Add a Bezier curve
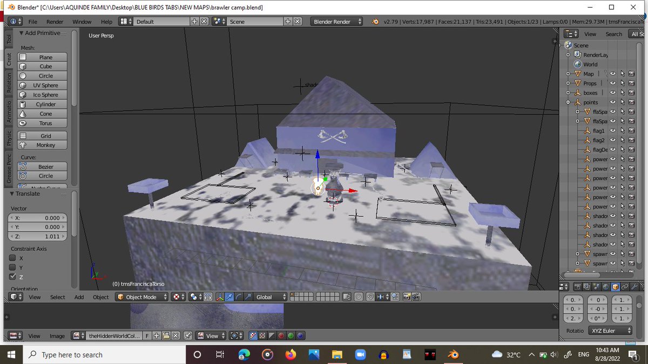The image size is (648, 364). 43,167
